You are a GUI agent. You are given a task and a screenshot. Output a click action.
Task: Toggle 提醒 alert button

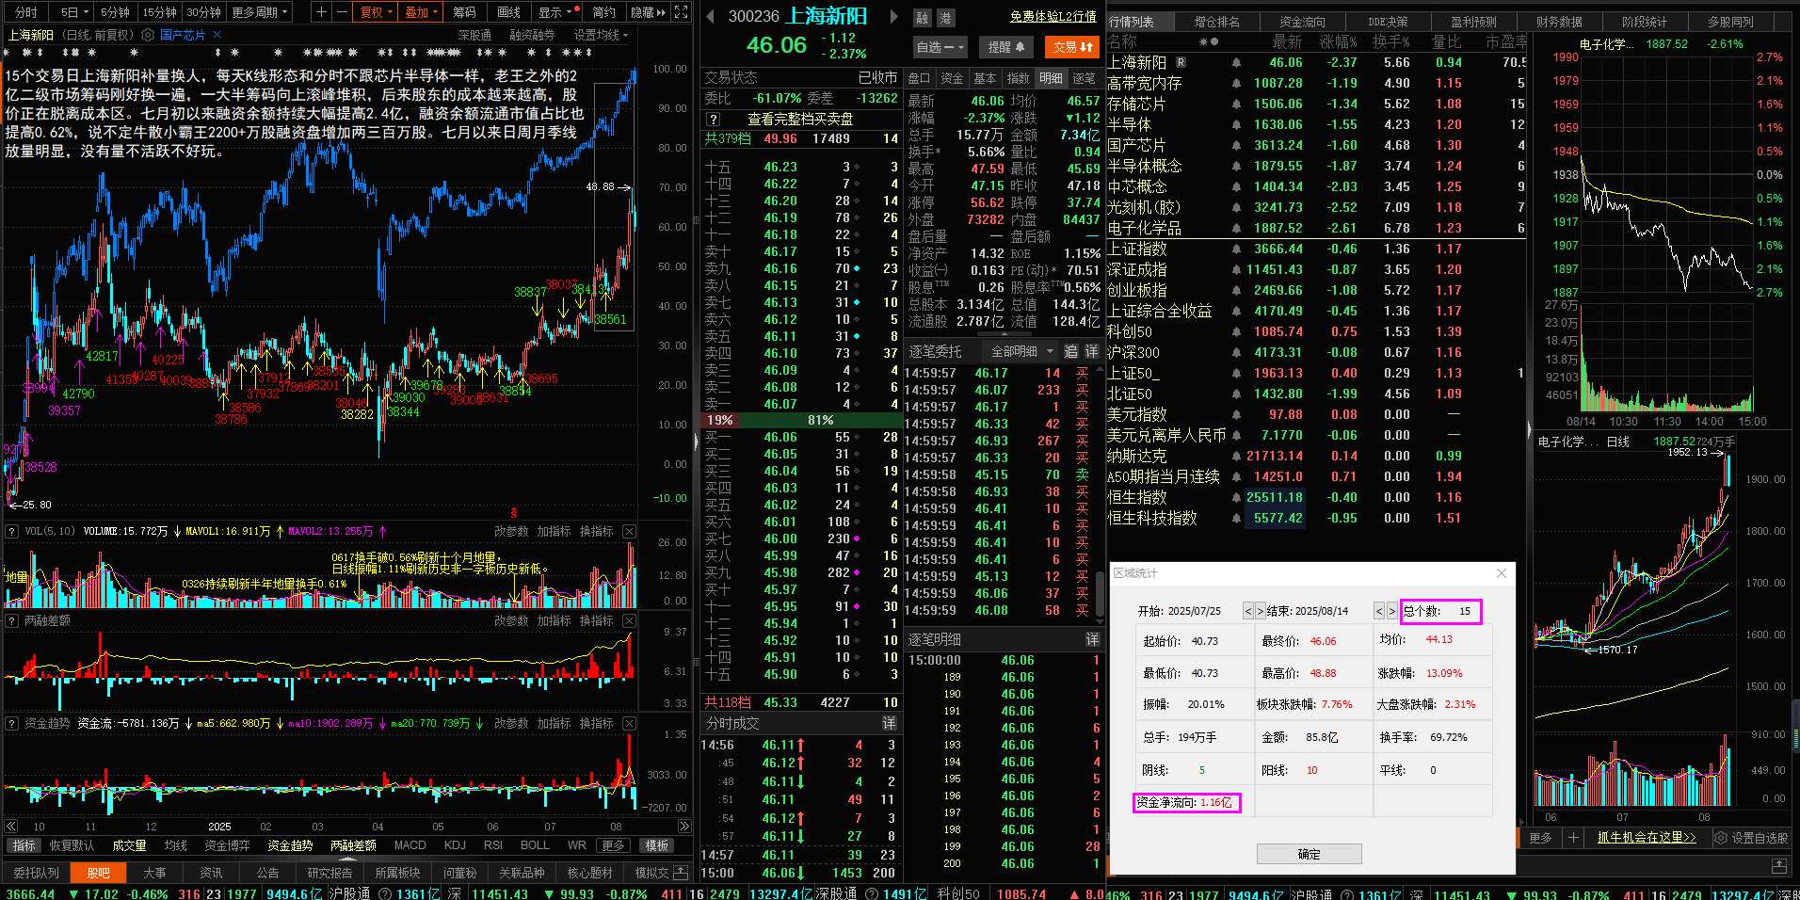1005,46
